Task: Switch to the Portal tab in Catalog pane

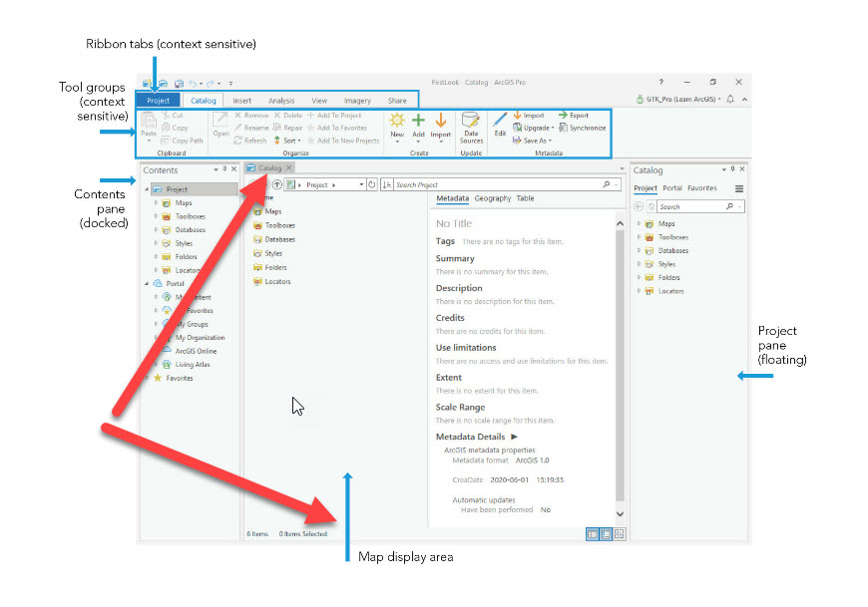Action: point(672,188)
